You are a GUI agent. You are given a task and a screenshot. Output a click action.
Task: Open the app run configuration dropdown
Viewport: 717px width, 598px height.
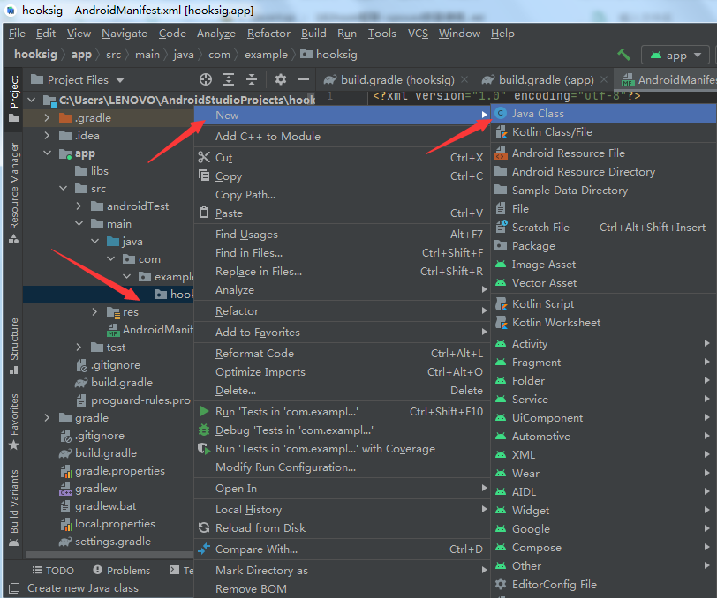click(675, 56)
